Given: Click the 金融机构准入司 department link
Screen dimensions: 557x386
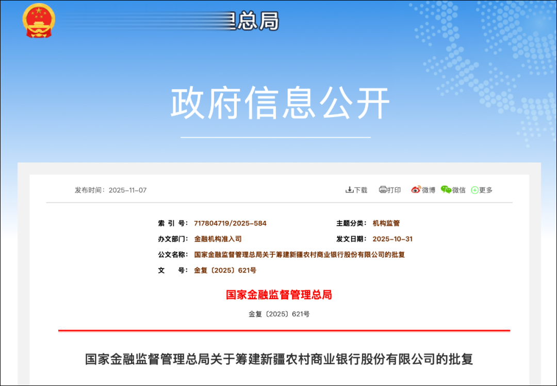Looking at the screenshot, I should pyautogui.click(x=218, y=238).
